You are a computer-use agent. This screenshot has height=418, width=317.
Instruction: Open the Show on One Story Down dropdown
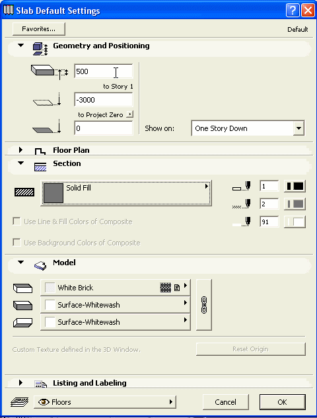[248, 128]
